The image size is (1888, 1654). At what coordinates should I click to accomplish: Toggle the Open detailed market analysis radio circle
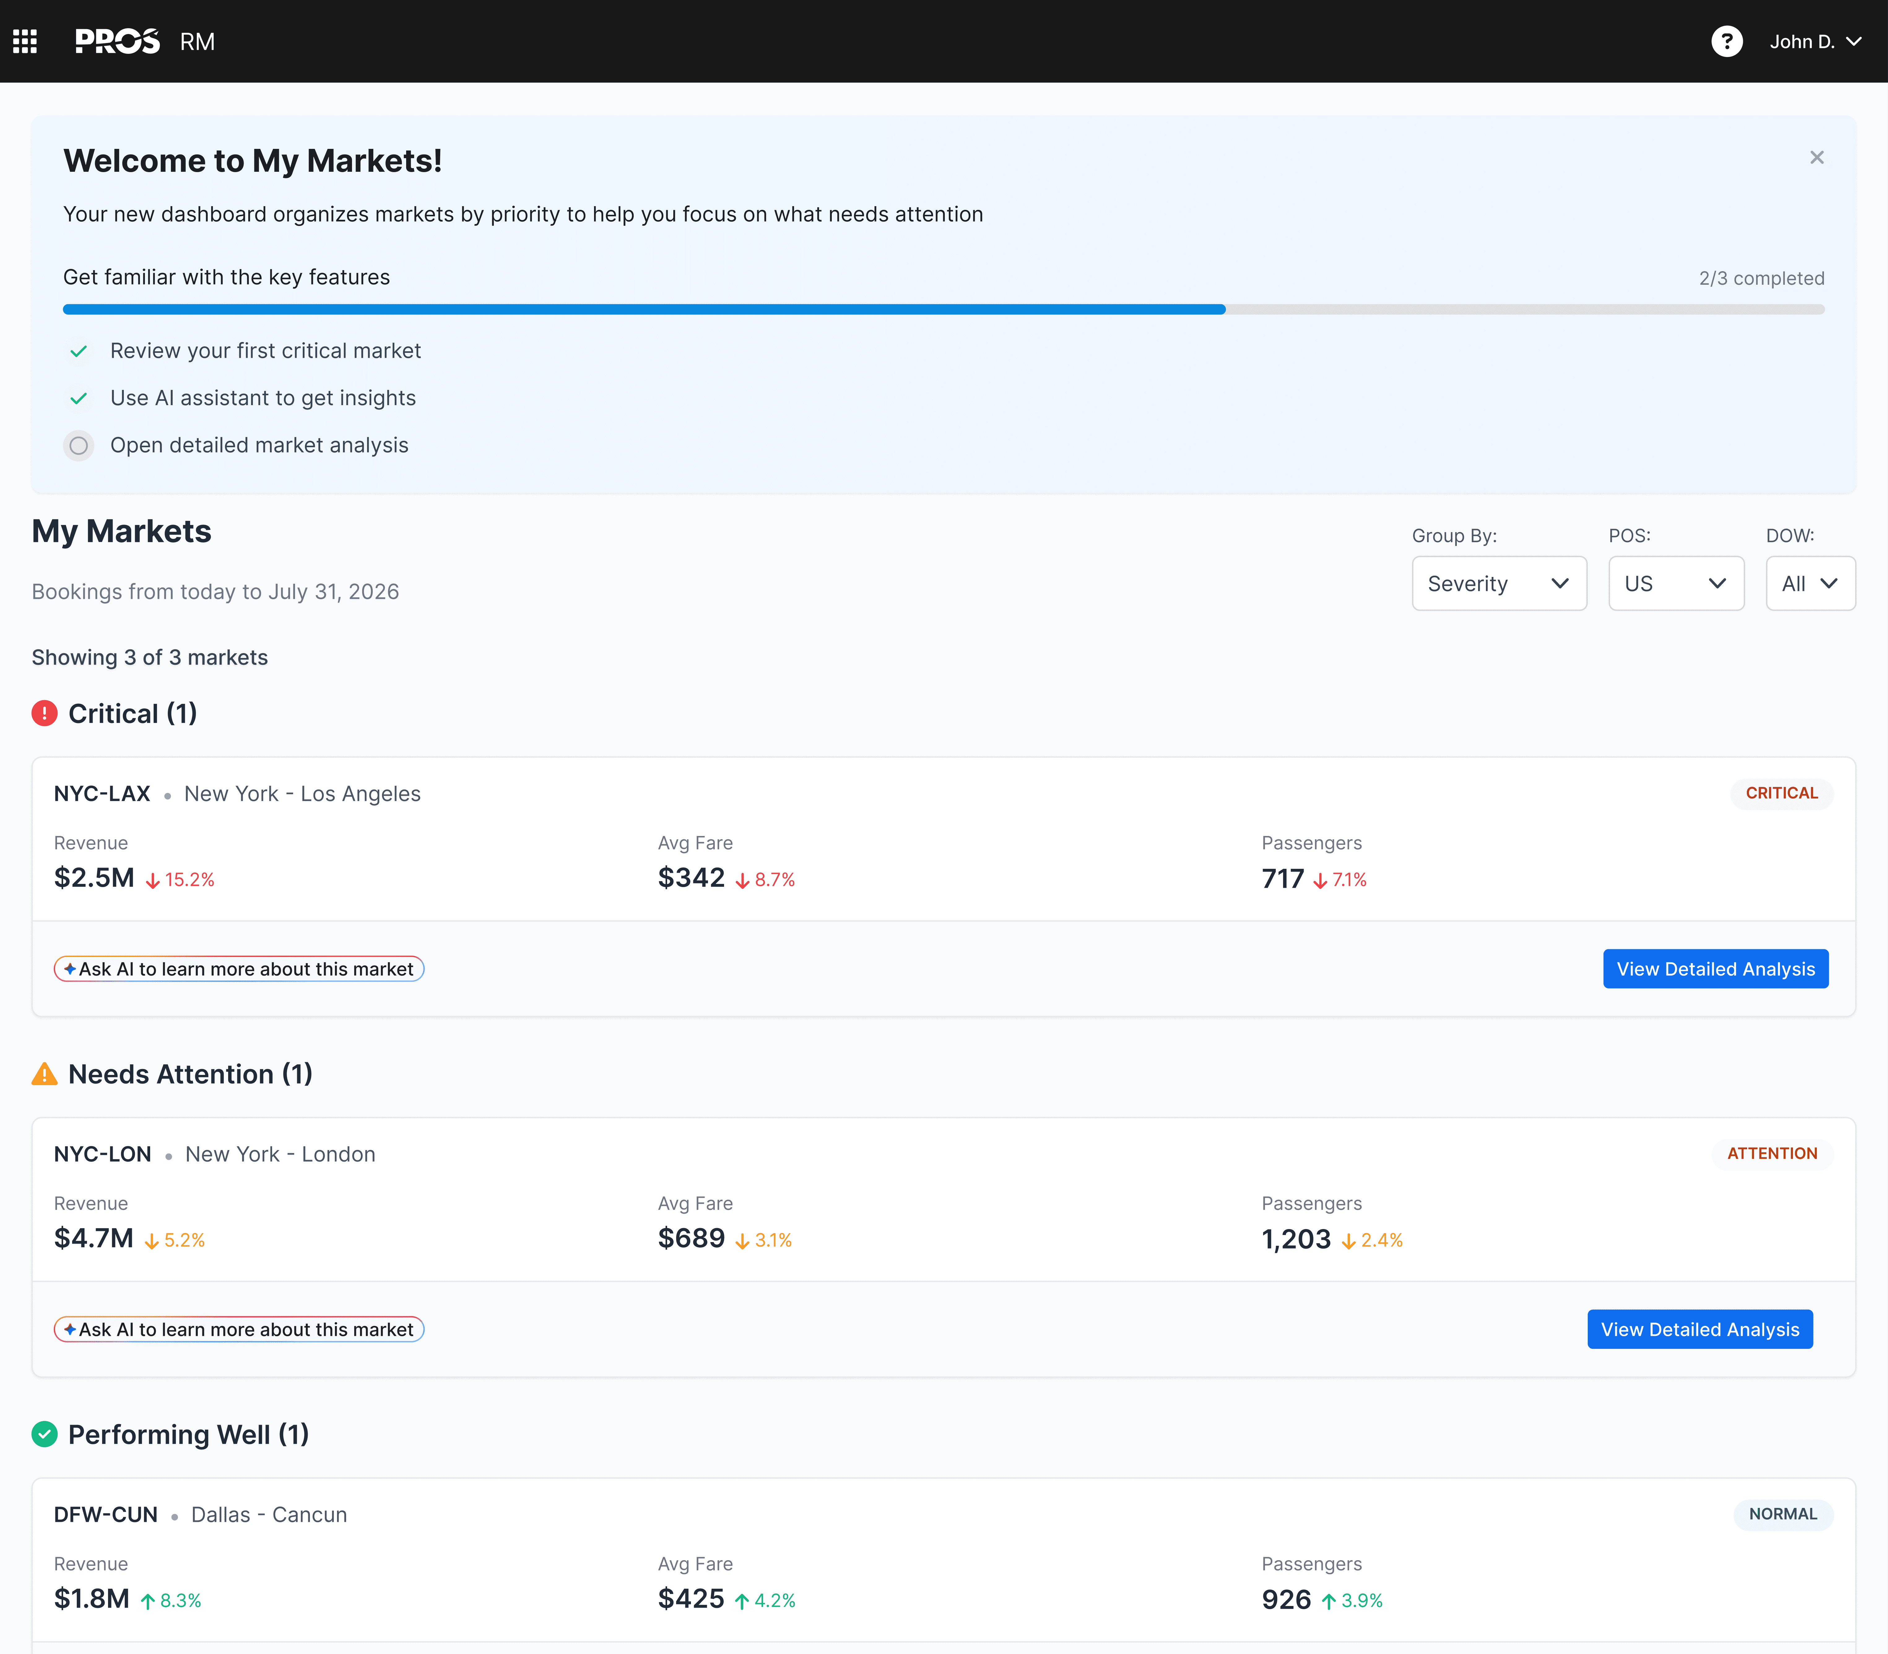(x=79, y=446)
